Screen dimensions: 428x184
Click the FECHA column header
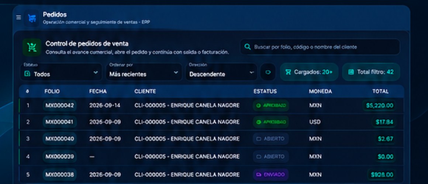click(98, 92)
